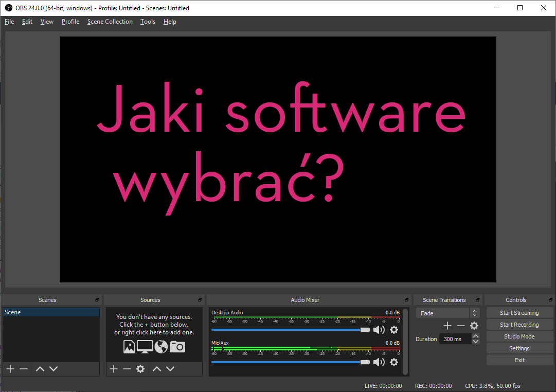Open the Scene Collection menu
556x392 pixels.
point(110,22)
